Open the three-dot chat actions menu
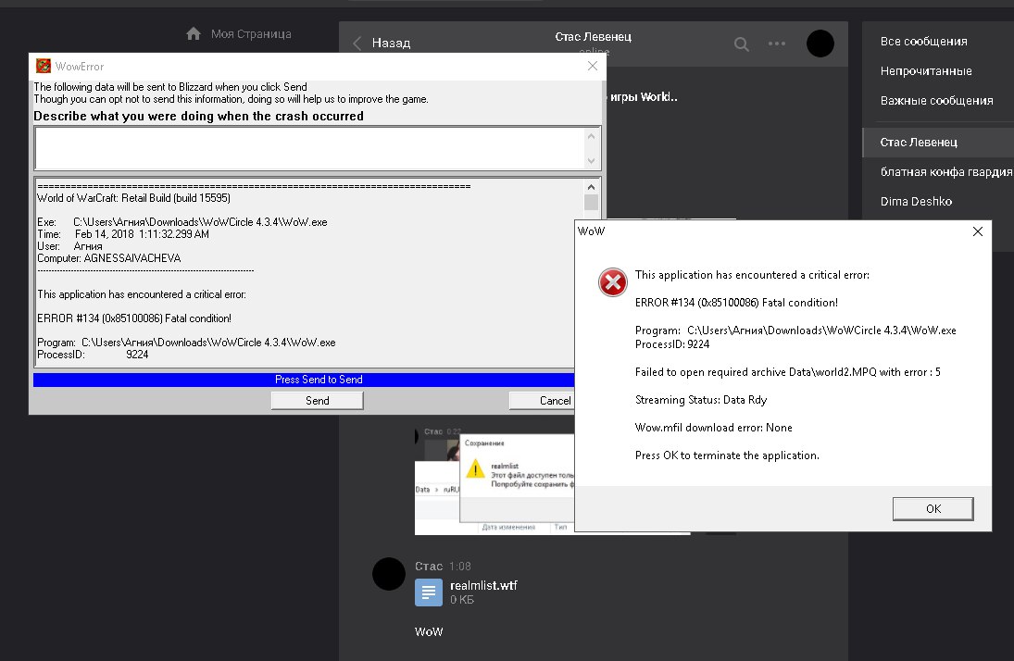This screenshot has width=1014, height=661. tap(776, 44)
